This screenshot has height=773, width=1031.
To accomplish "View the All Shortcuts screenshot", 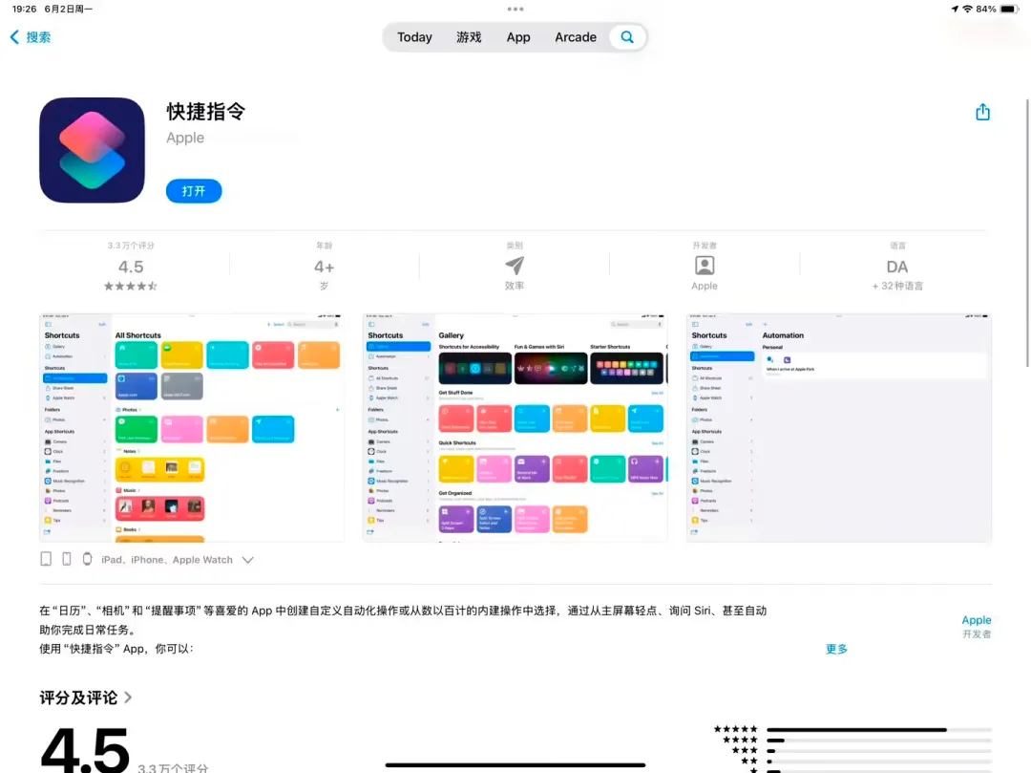I will point(191,427).
